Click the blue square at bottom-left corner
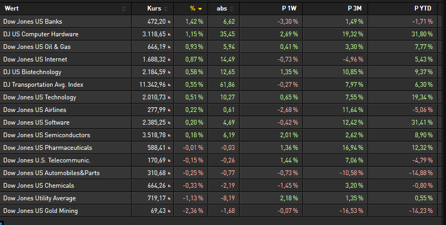 click(2, 223)
